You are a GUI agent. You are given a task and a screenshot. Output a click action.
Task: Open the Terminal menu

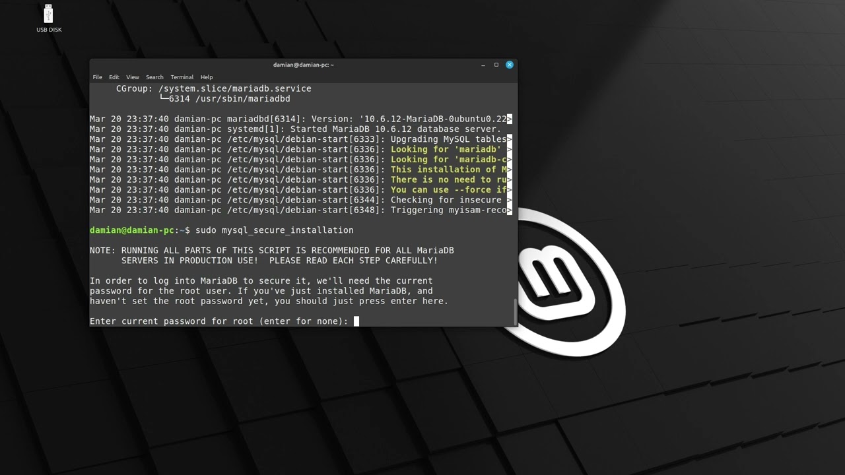[182, 77]
